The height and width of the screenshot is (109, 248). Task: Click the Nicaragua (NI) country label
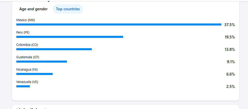27,69
